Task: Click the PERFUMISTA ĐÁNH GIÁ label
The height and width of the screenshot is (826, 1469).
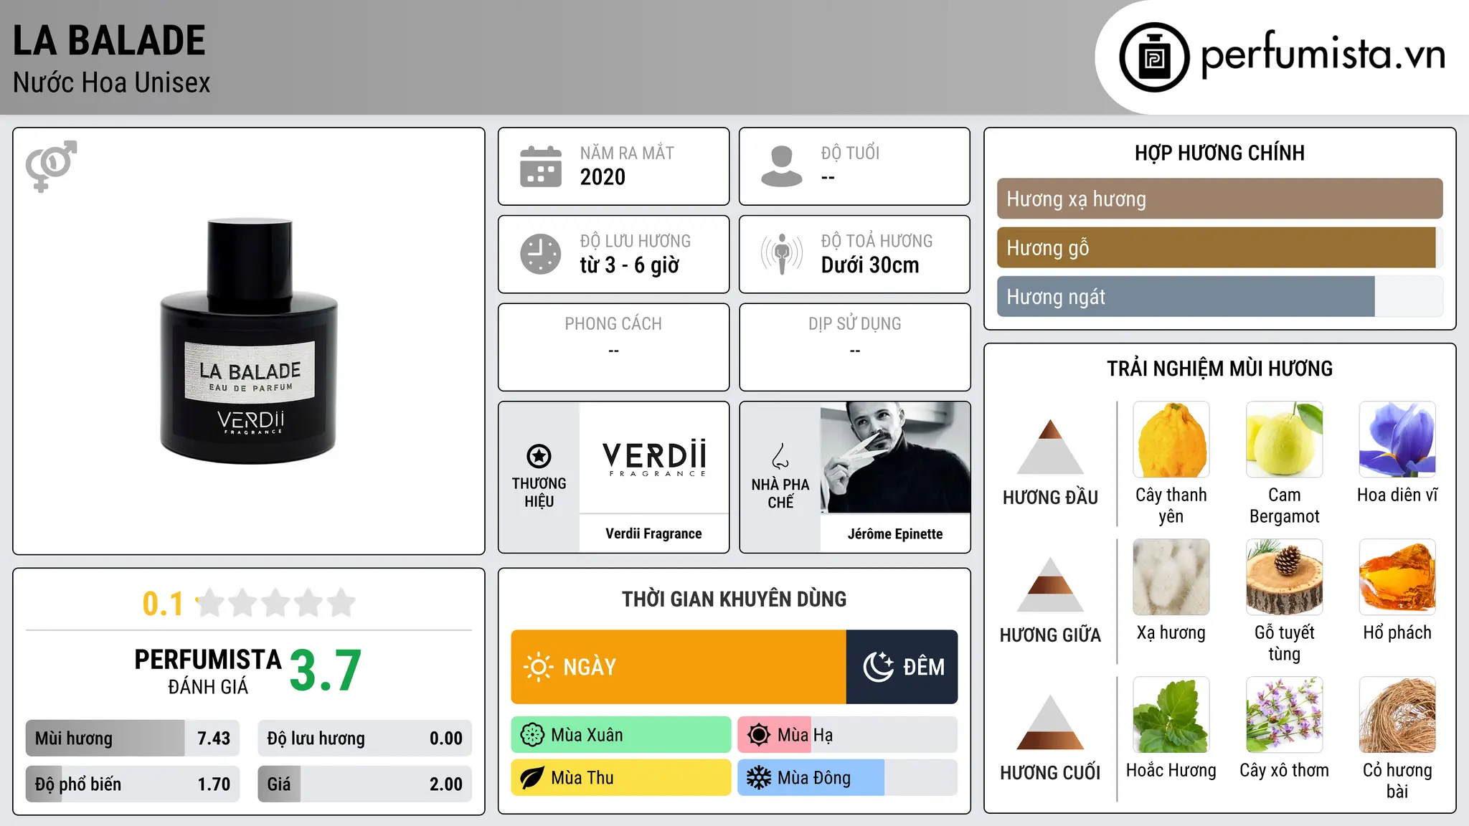Action: click(208, 671)
